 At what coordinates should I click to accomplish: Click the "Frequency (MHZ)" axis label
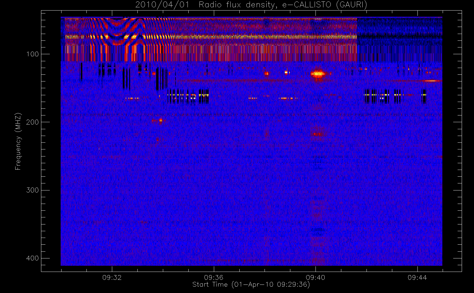point(18,141)
